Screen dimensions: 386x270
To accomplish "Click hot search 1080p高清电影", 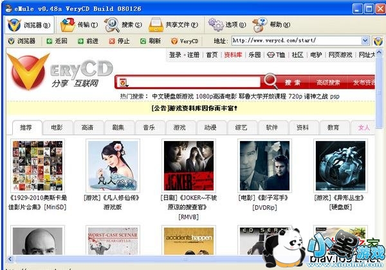I will 216,96.
